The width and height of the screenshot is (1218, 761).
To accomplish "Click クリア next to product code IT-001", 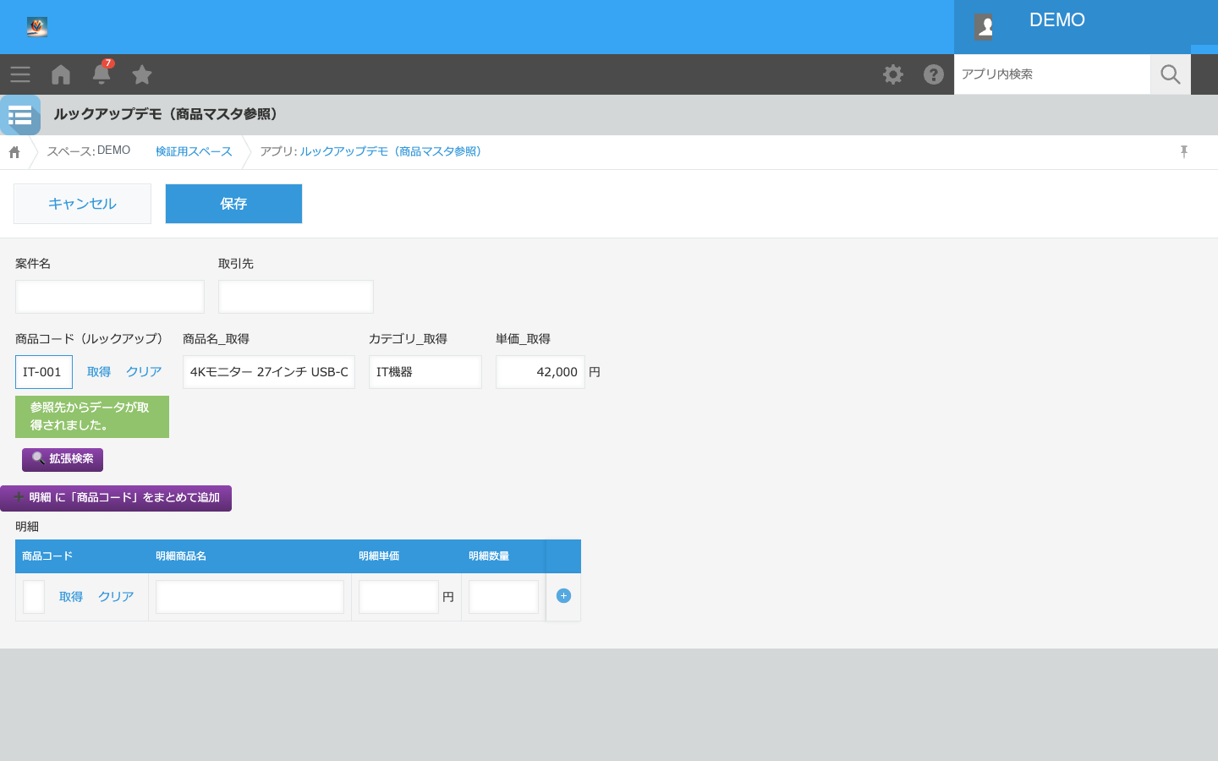I will [x=144, y=372].
